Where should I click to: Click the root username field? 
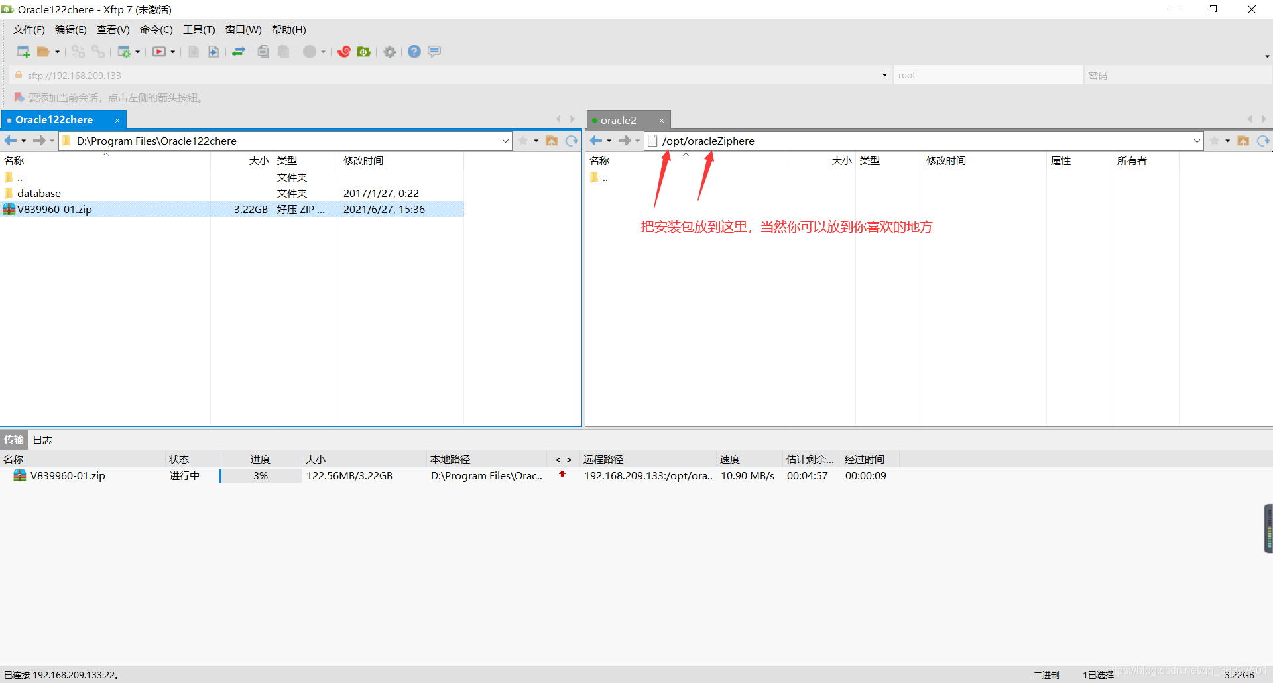tap(988, 75)
